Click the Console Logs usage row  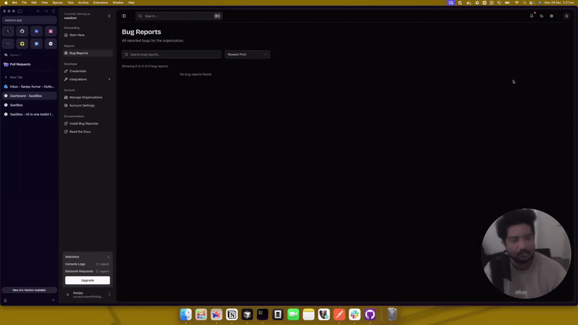point(87,264)
